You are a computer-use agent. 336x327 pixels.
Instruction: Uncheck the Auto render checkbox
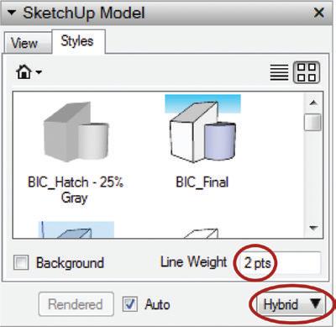tap(130, 304)
